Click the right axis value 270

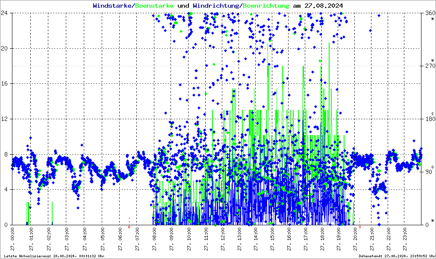tap(430, 66)
